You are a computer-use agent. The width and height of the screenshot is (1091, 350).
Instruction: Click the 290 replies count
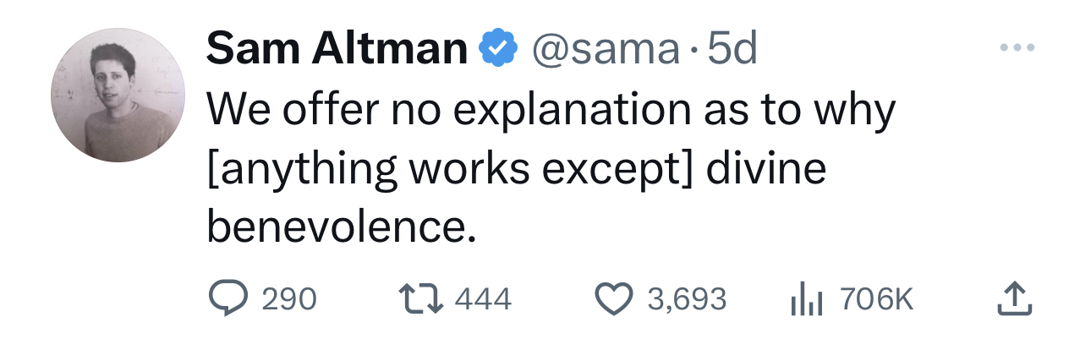(288, 299)
